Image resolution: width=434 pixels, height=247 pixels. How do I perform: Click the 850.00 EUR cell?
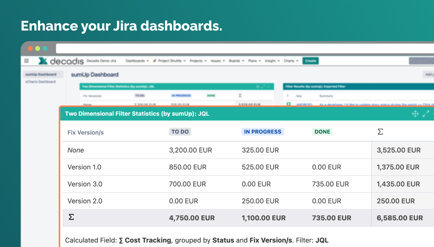click(x=188, y=167)
